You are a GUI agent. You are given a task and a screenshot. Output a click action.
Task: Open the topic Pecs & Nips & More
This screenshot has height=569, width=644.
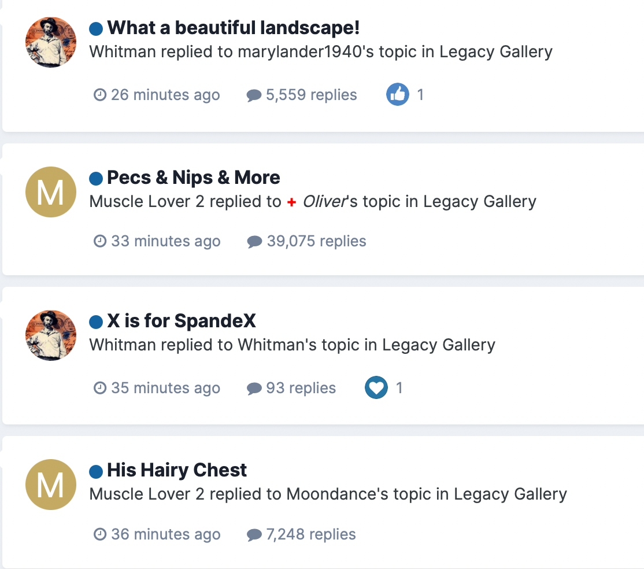coord(194,178)
